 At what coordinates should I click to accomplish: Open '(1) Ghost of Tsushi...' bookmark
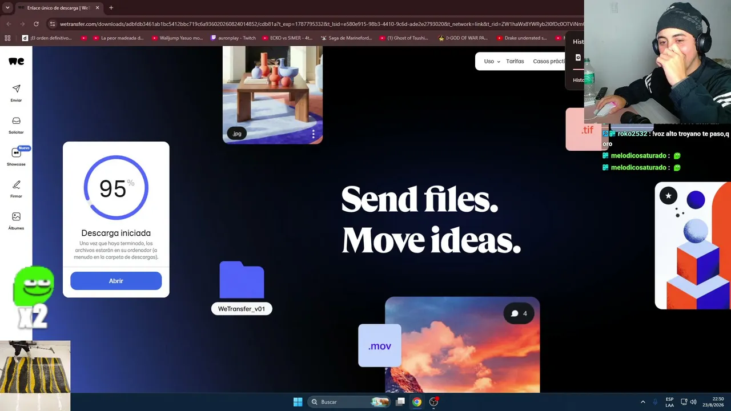click(405, 38)
